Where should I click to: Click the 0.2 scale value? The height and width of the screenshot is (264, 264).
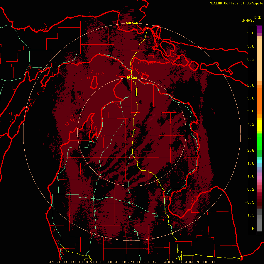click(251, 189)
